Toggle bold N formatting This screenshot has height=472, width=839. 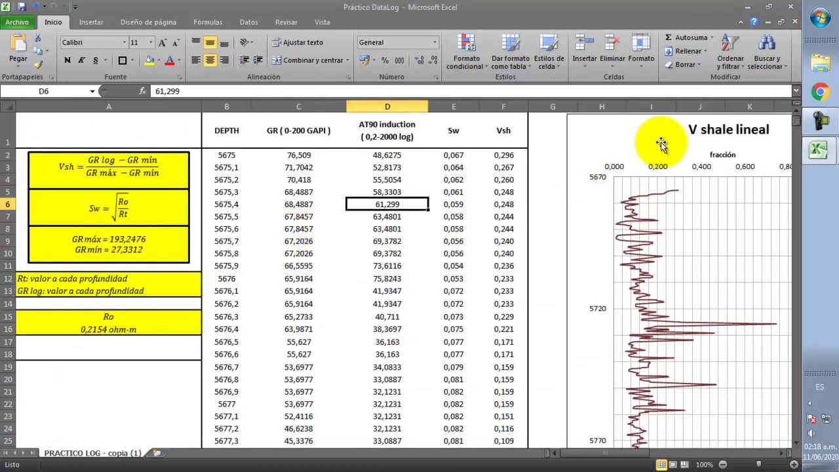[68, 60]
